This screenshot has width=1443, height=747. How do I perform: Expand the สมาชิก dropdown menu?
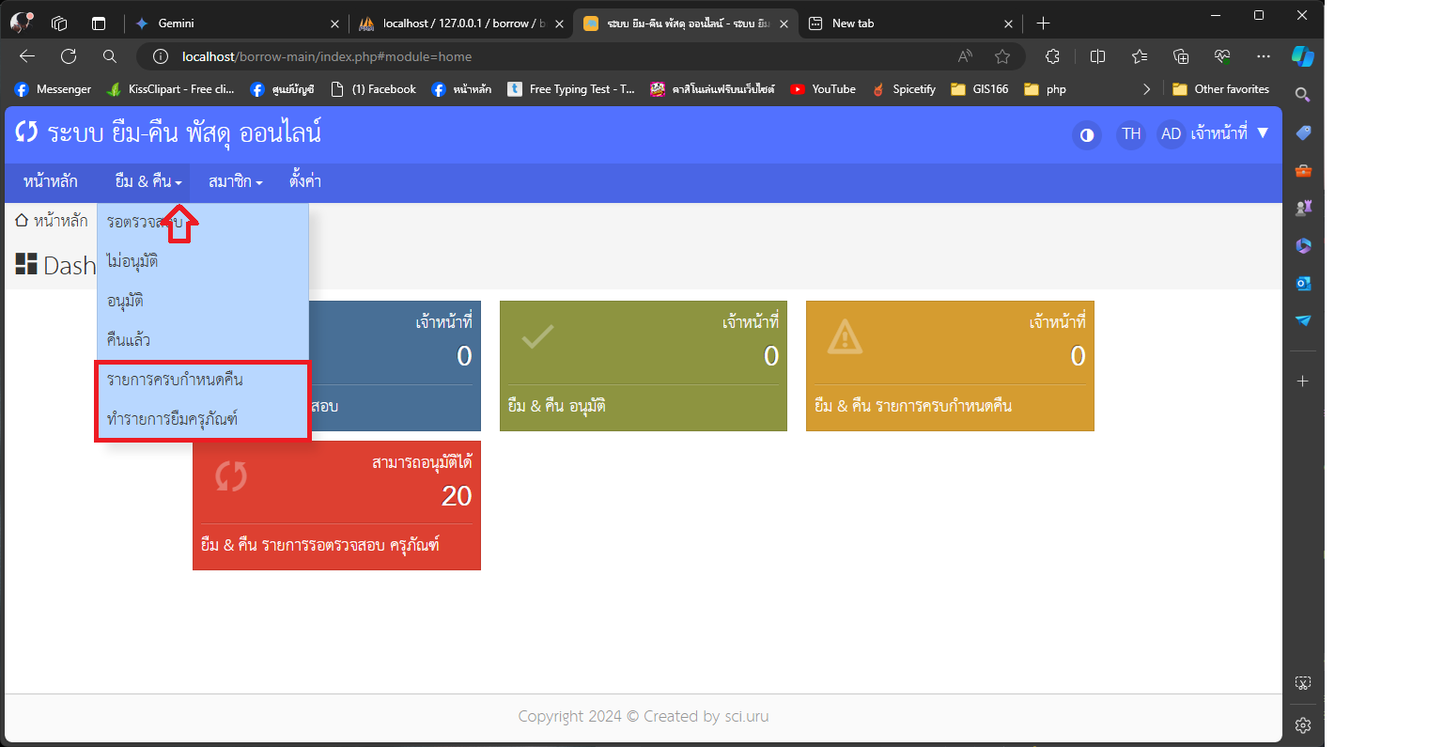coord(235,181)
